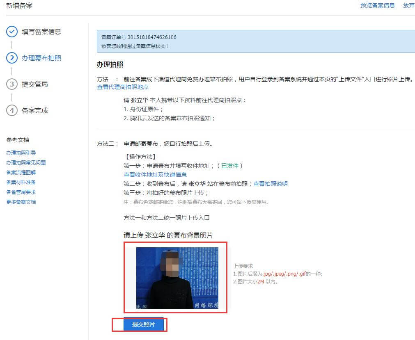Screen dimensions: 415x340
Task: Open 查看收件地址及快递信息 link
Action: [x=155, y=175]
